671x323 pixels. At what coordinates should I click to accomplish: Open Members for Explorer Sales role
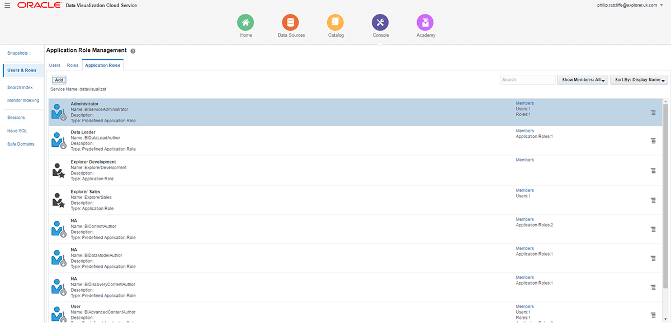(524, 190)
